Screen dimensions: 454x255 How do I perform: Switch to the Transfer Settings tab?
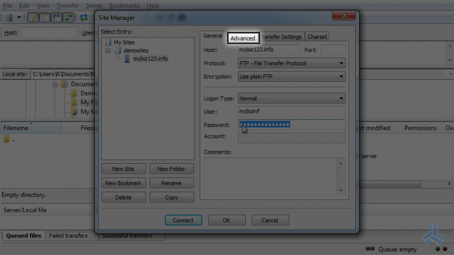pos(281,37)
